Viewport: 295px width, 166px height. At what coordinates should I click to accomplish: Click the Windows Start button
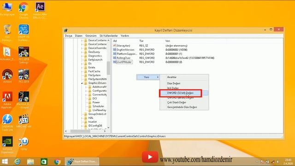(x=5, y=162)
